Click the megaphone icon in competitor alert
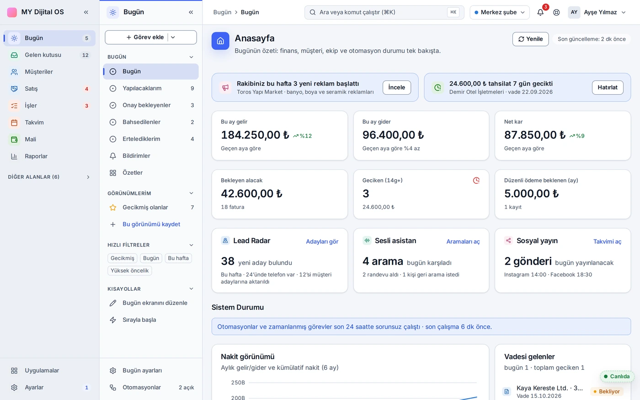640x400 pixels. coord(225,87)
